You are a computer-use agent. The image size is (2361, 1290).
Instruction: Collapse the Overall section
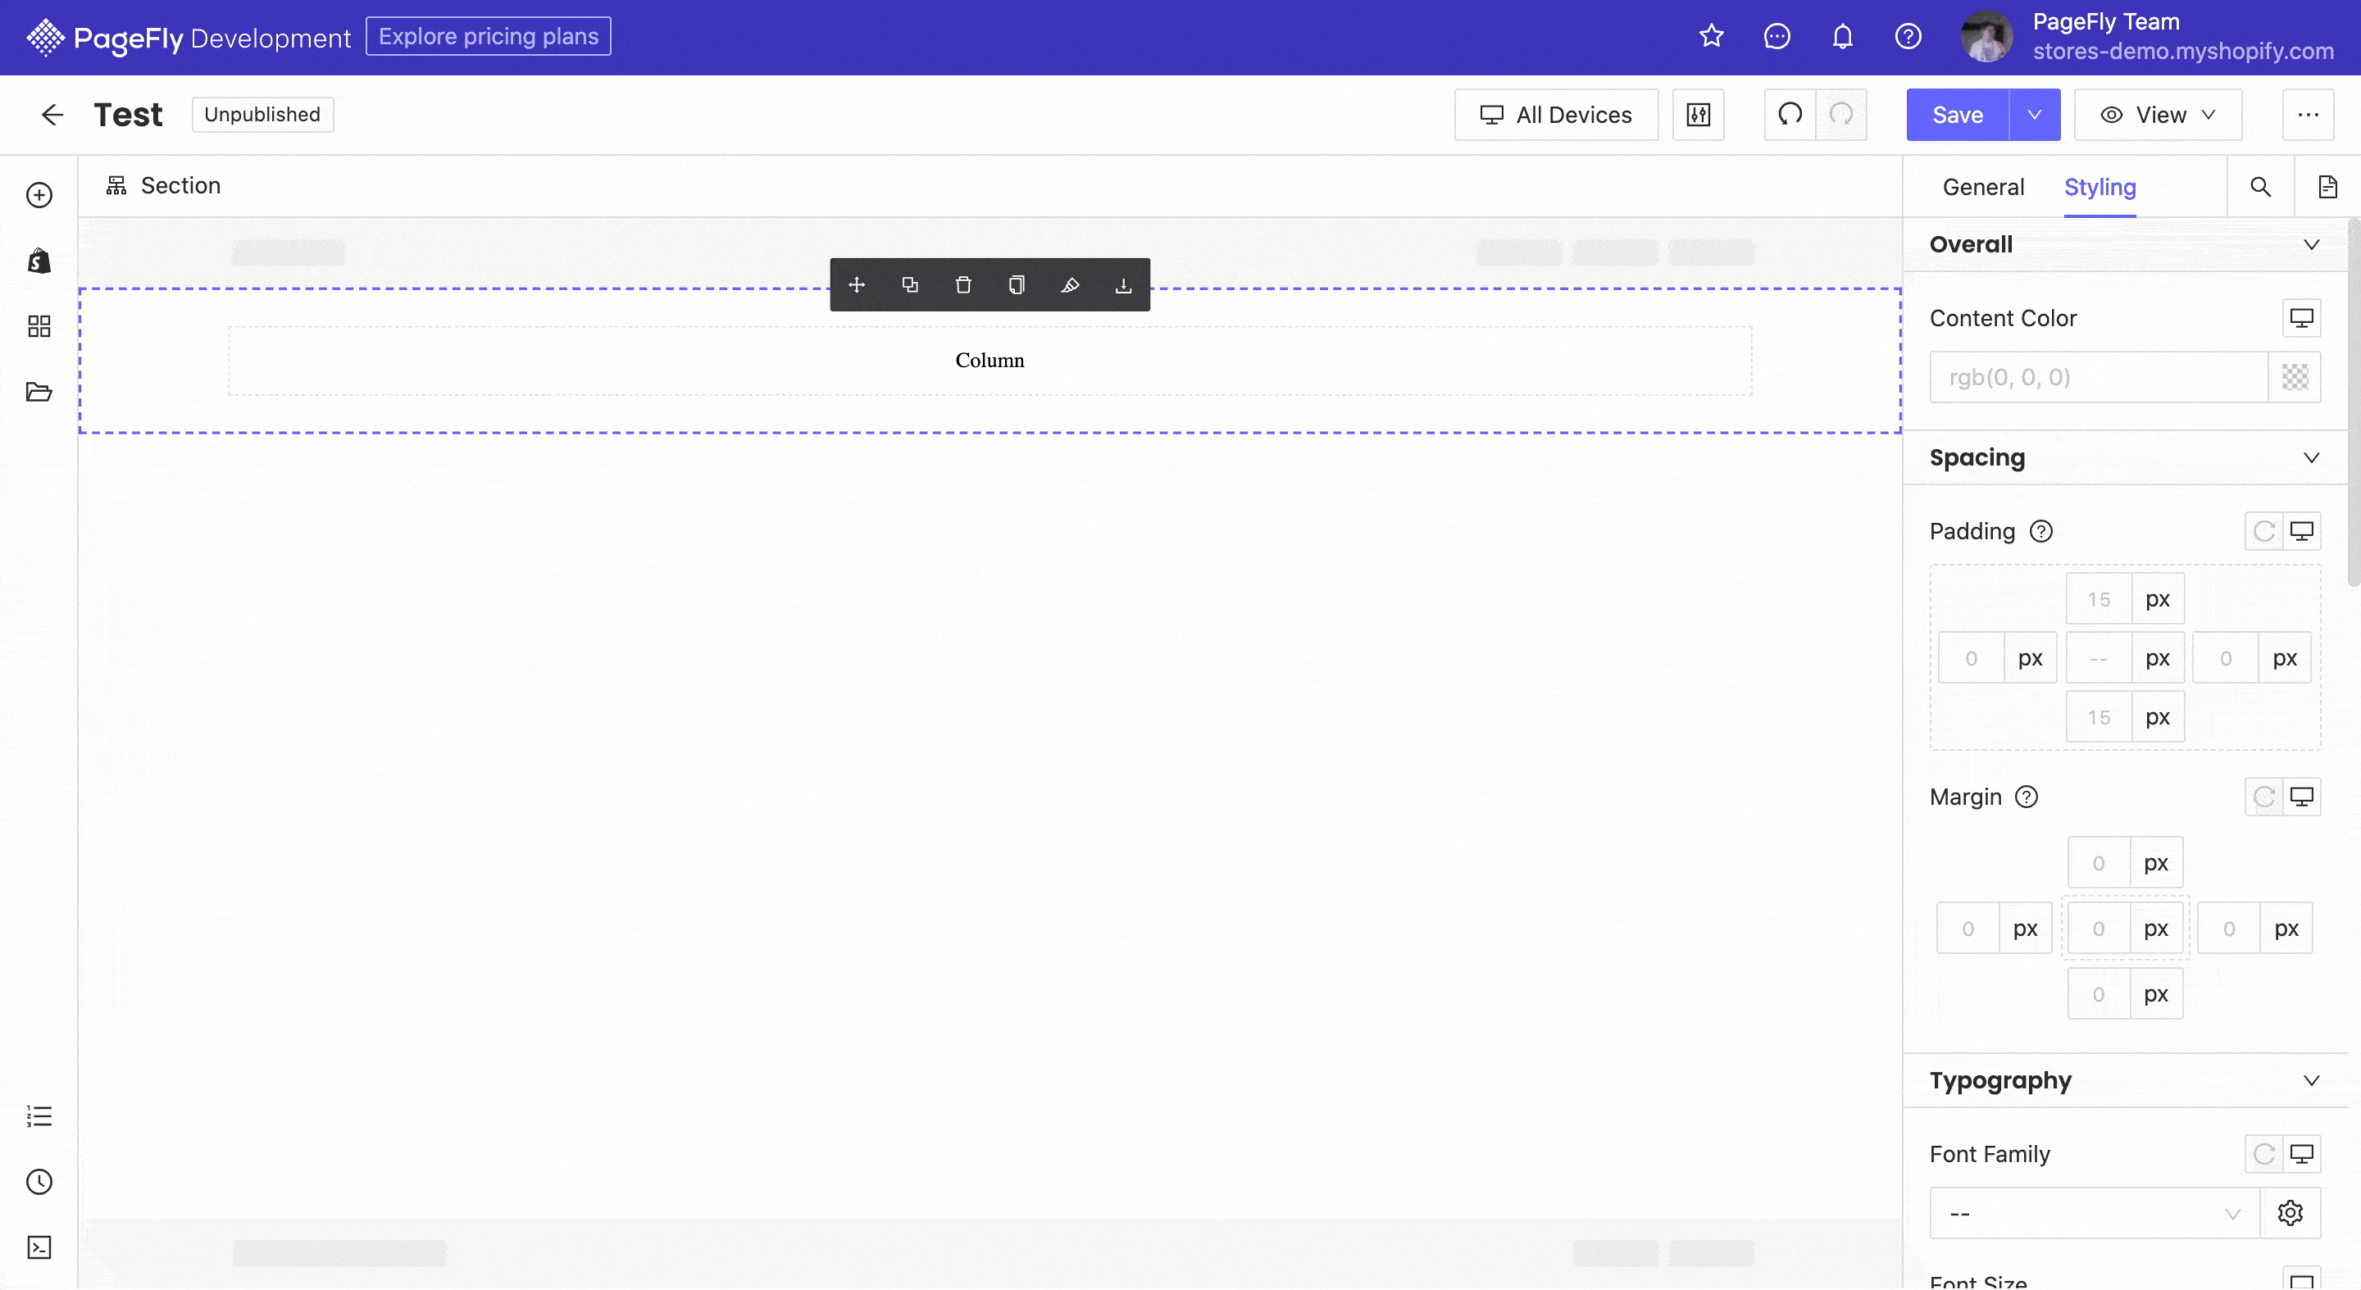(x=2312, y=244)
